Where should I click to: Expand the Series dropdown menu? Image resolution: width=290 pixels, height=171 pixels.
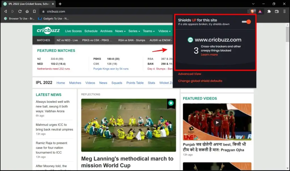click(134, 31)
